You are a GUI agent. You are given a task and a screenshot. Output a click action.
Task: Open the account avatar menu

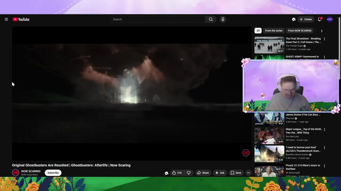[x=330, y=19]
